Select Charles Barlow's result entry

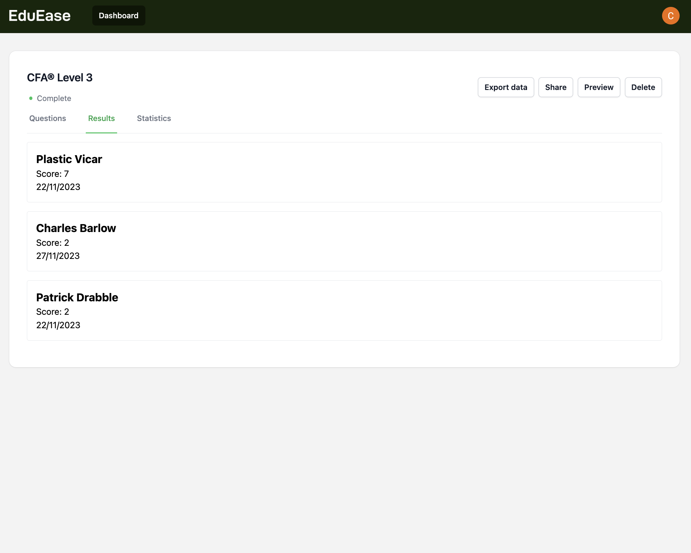pyautogui.click(x=344, y=241)
